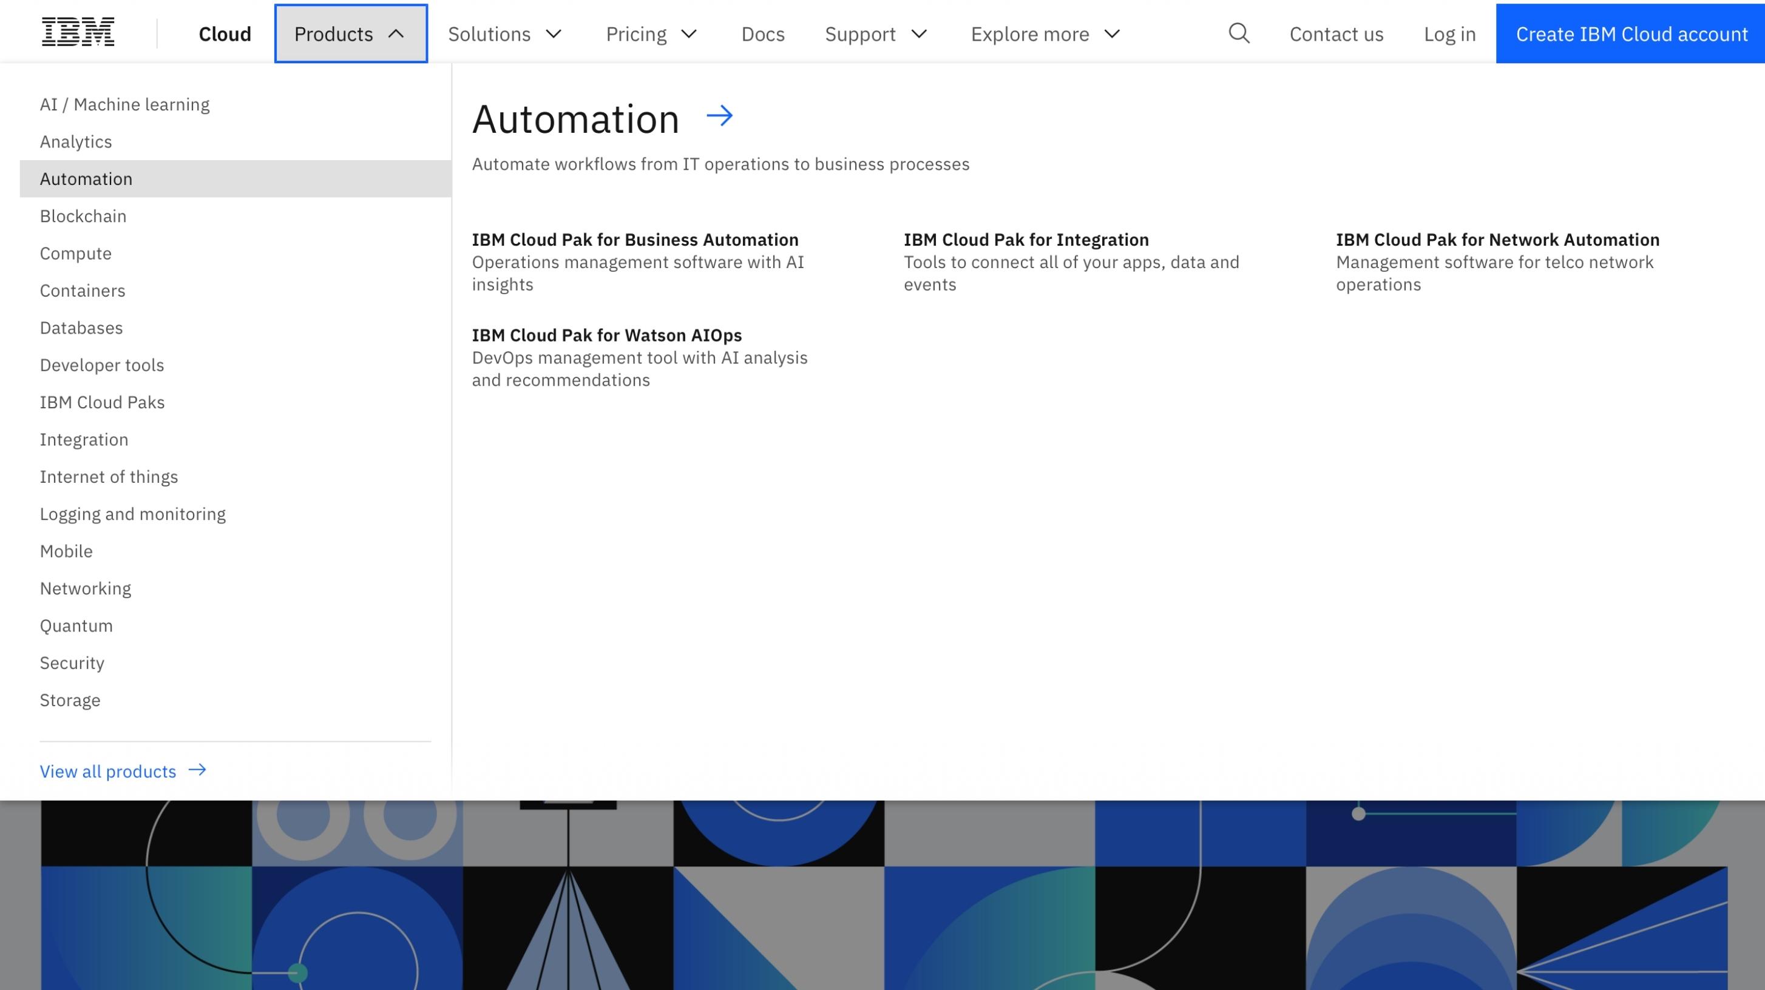This screenshot has width=1765, height=990.
Task: Click the Products menu item
Action: coord(350,33)
